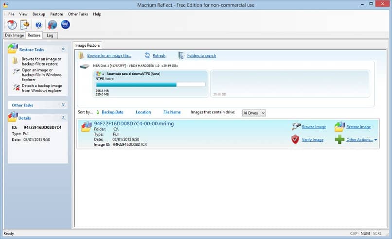The height and width of the screenshot is (239, 392).
Task: Click the Details panel folder icon
Action: 13,117
